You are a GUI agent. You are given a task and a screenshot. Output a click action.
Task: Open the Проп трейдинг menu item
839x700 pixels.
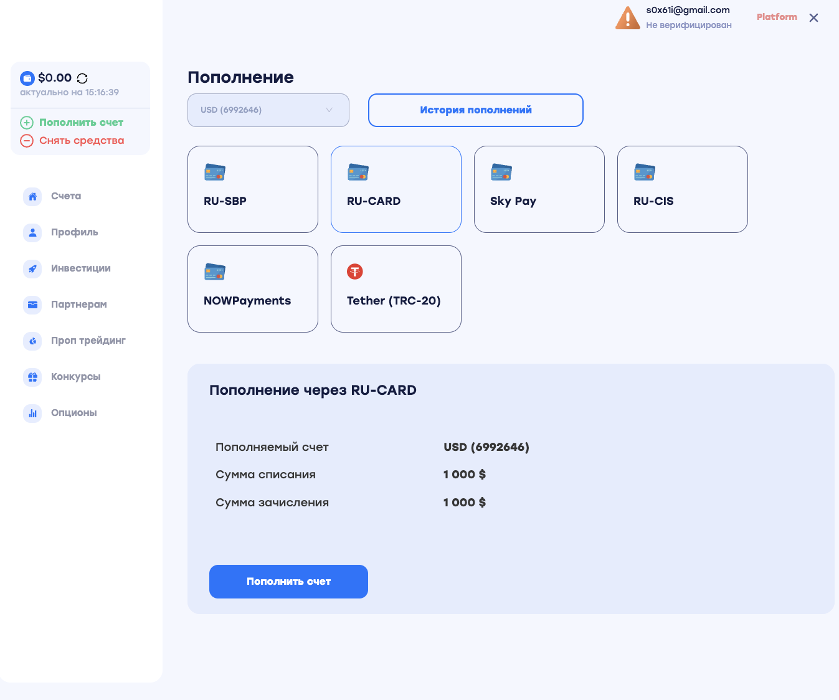(88, 341)
